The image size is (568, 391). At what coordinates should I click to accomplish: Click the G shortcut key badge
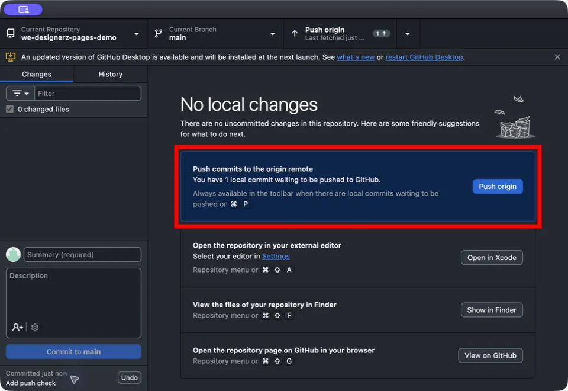(289, 361)
